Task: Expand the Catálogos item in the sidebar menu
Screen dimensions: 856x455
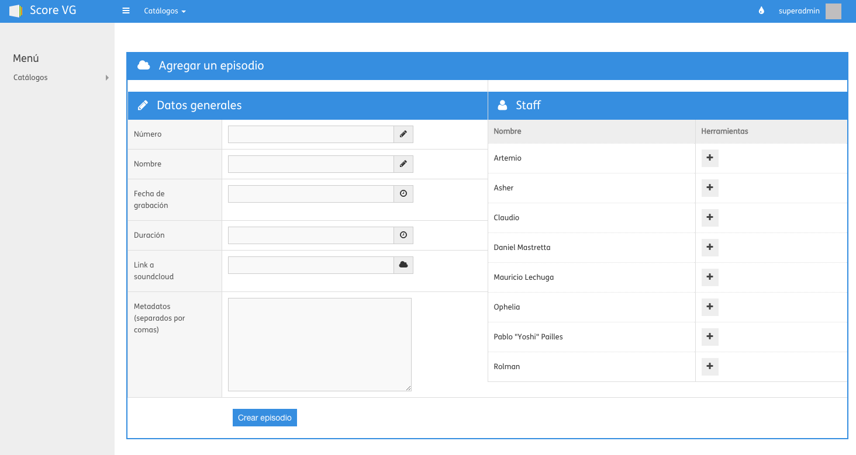Action: (x=61, y=78)
